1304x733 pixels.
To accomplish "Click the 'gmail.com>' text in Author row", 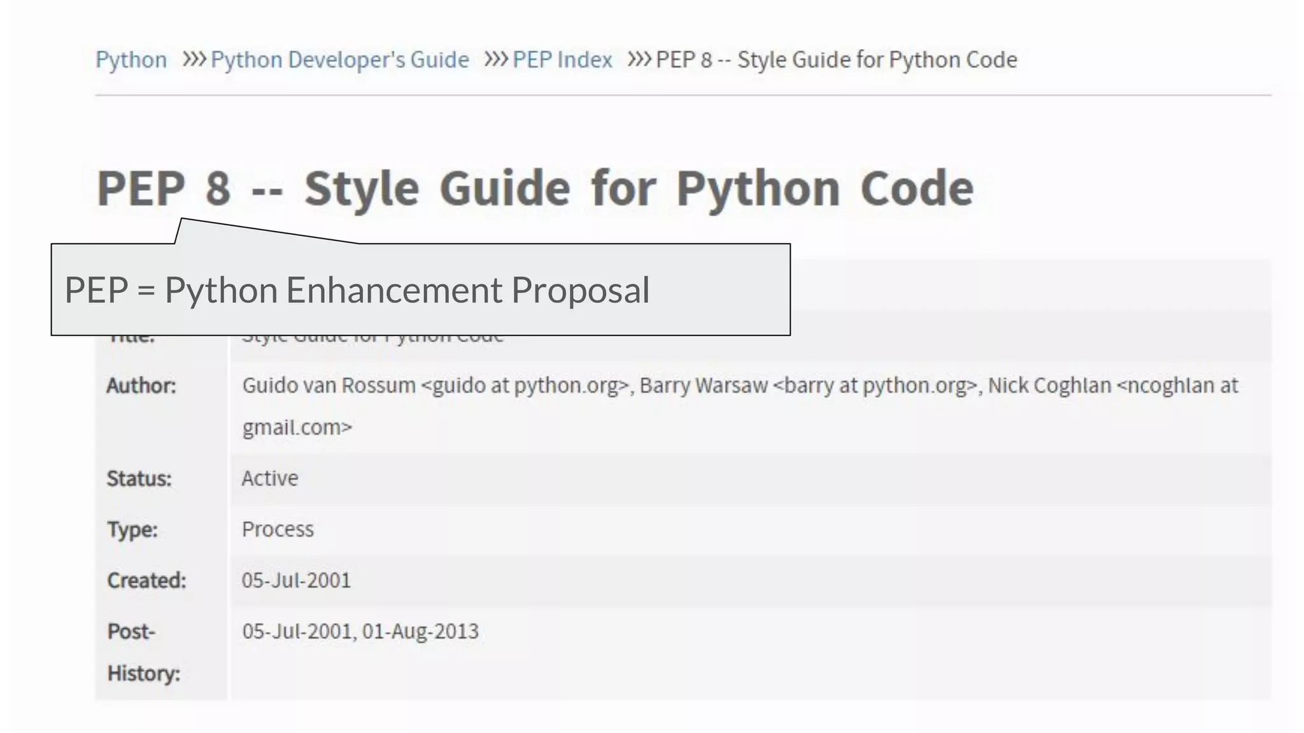I will 297,427.
